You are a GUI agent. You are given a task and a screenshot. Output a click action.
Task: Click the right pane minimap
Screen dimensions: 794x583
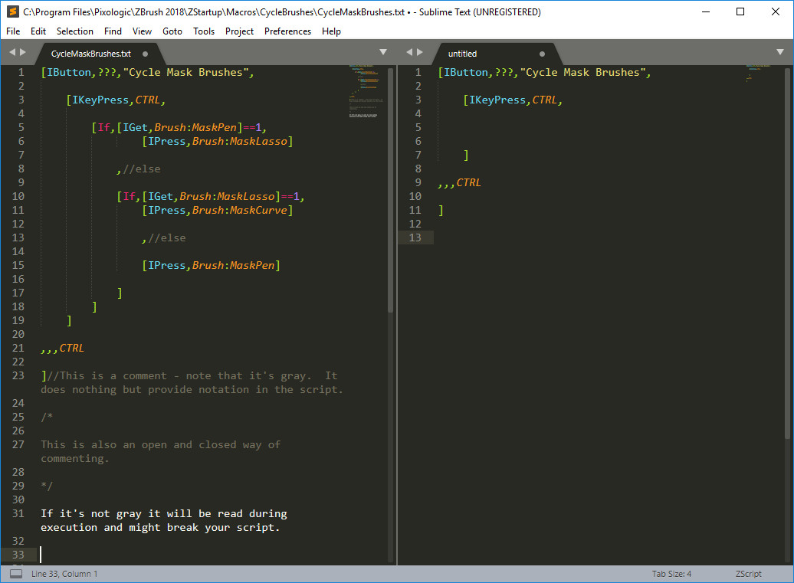(x=758, y=74)
